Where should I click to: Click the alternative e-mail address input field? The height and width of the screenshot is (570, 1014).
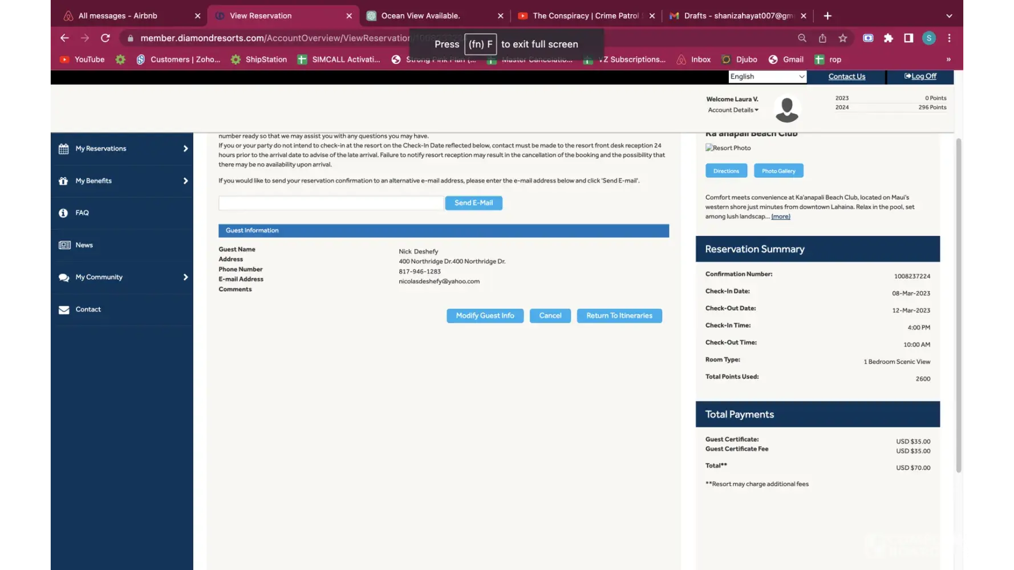click(x=331, y=203)
